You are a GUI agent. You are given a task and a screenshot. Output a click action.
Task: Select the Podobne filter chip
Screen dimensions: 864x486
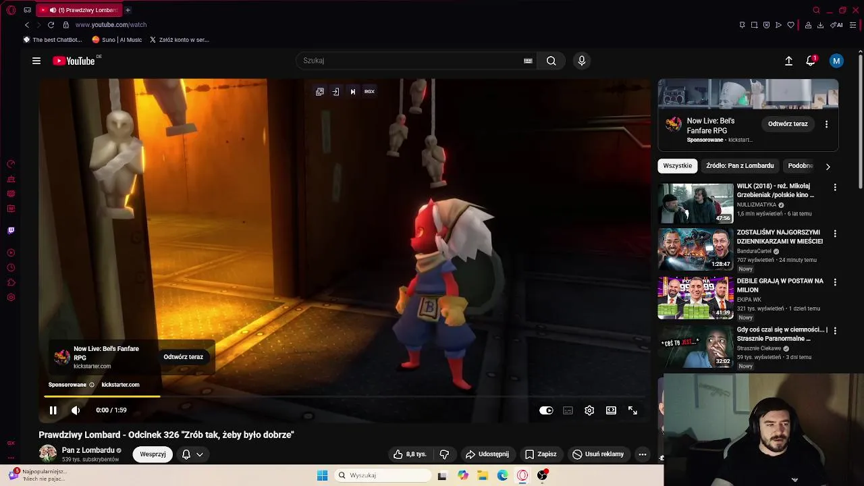[x=801, y=165]
